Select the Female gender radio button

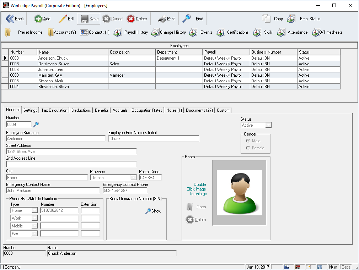pyautogui.click(x=248, y=148)
